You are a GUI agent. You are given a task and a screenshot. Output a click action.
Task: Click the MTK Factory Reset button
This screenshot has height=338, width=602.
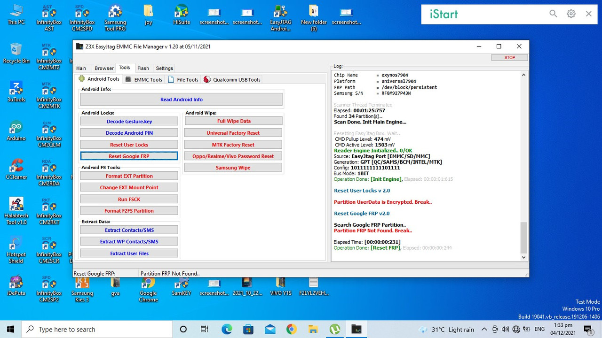[234, 145]
